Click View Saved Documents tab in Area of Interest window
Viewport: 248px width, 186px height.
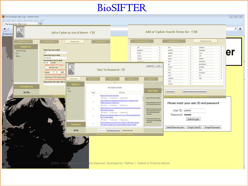pyautogui.click(x=49, y=42)
